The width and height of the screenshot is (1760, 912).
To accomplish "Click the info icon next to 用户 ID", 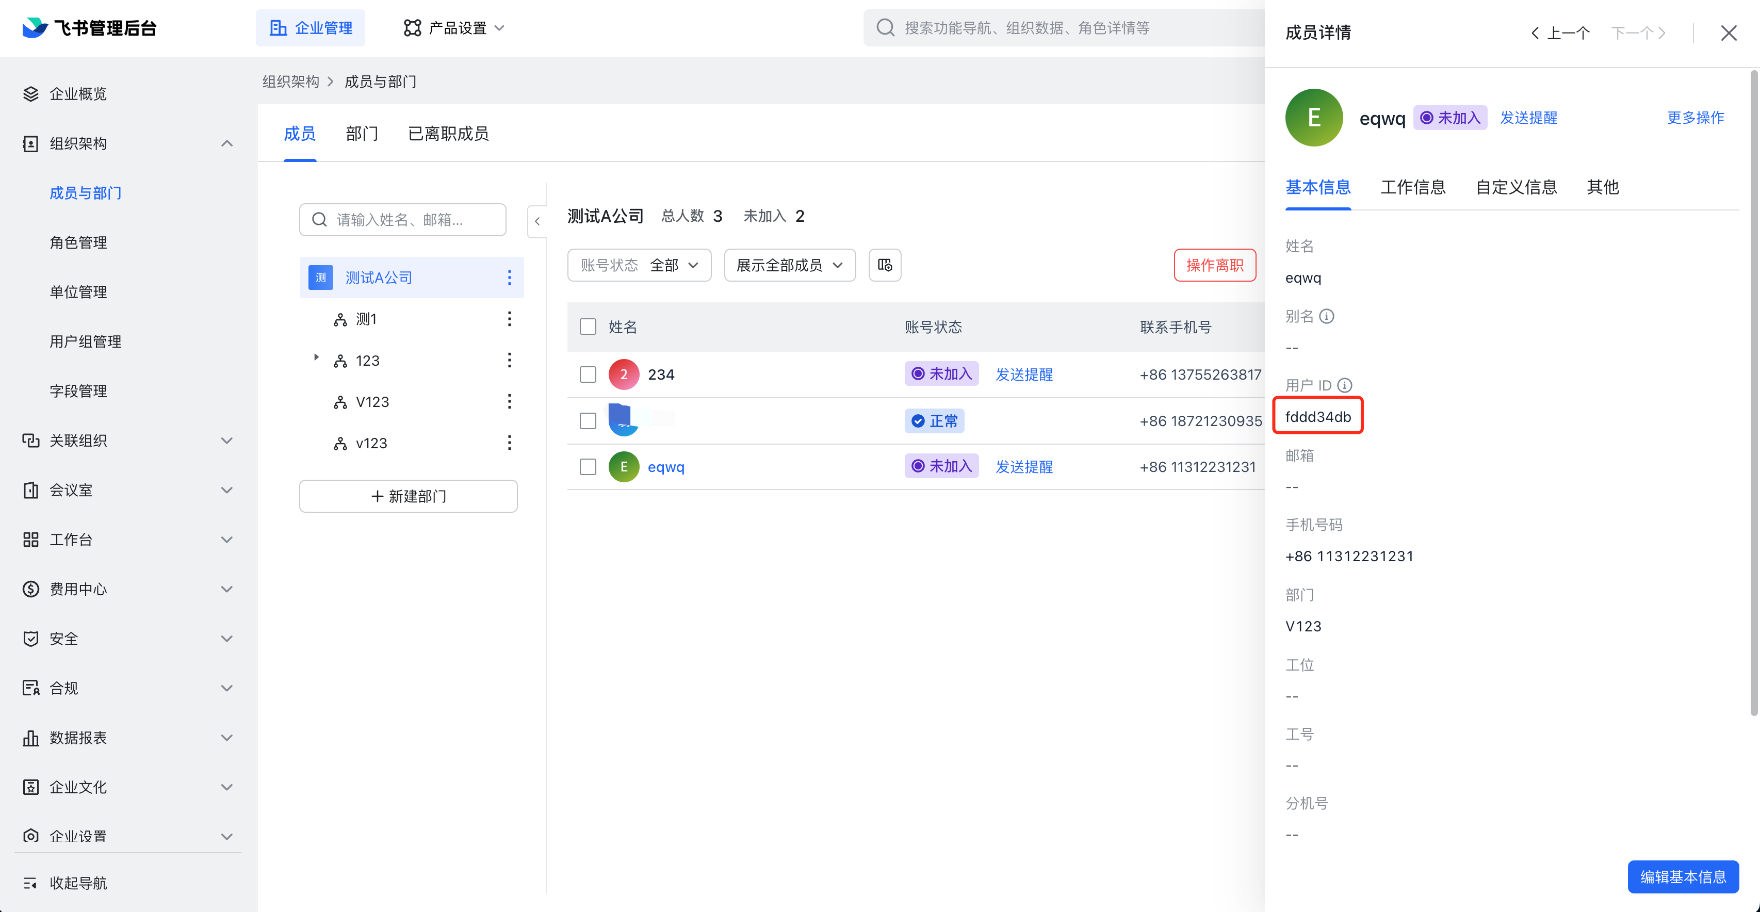I will [1345, 385].
